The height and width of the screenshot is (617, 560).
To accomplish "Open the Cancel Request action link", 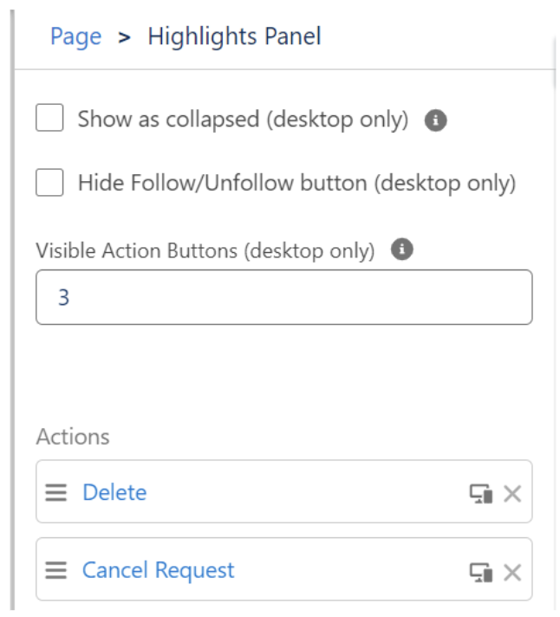I will [x=158, y=570].
